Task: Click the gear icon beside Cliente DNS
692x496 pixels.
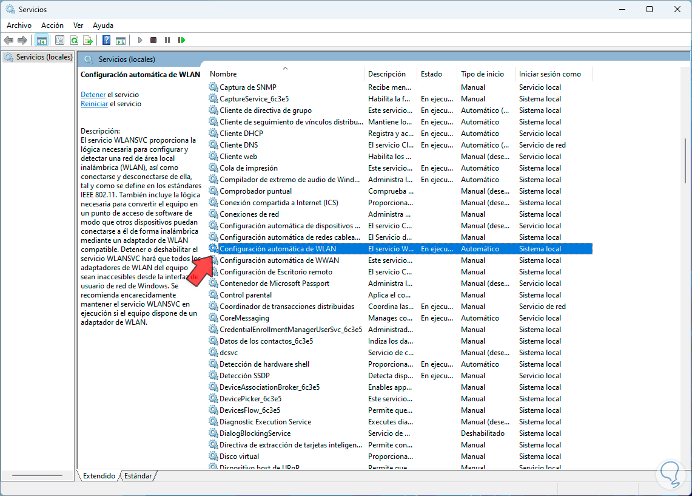Action: [213, 144]
